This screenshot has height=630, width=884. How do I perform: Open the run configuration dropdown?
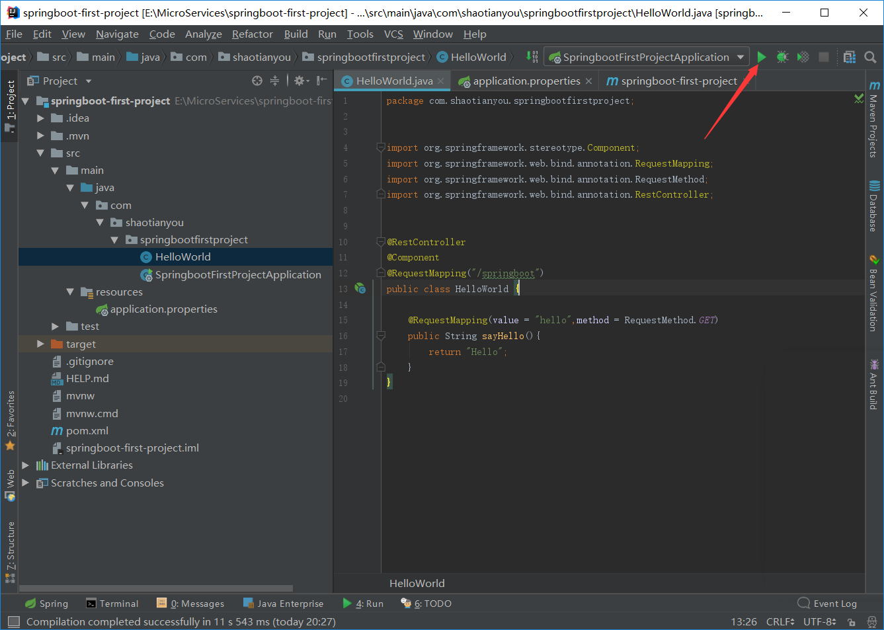click(647, 58)
